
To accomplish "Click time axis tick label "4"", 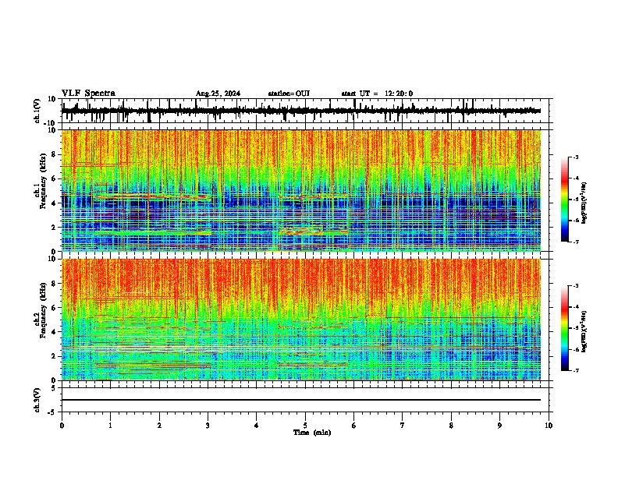I will click(x=257, y=426).
